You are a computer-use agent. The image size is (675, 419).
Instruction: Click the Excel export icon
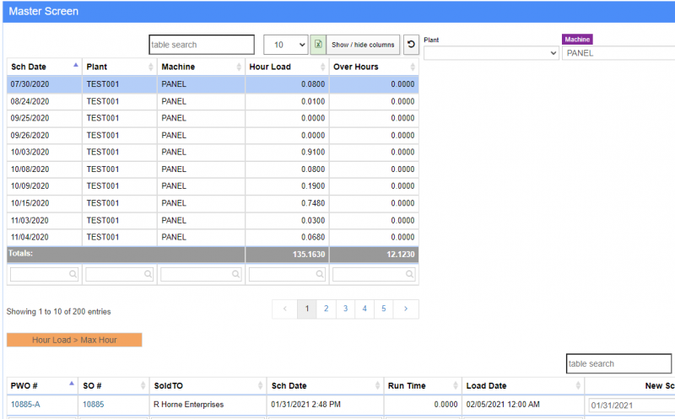point(318,45)
